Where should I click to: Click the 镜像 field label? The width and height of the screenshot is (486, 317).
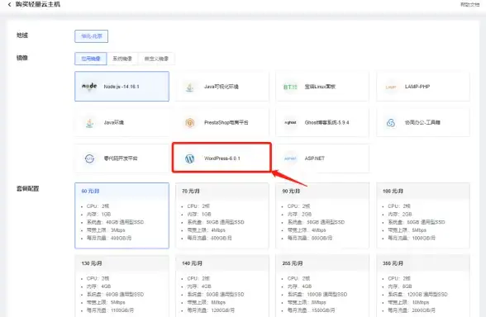click(x=22, y=58)
